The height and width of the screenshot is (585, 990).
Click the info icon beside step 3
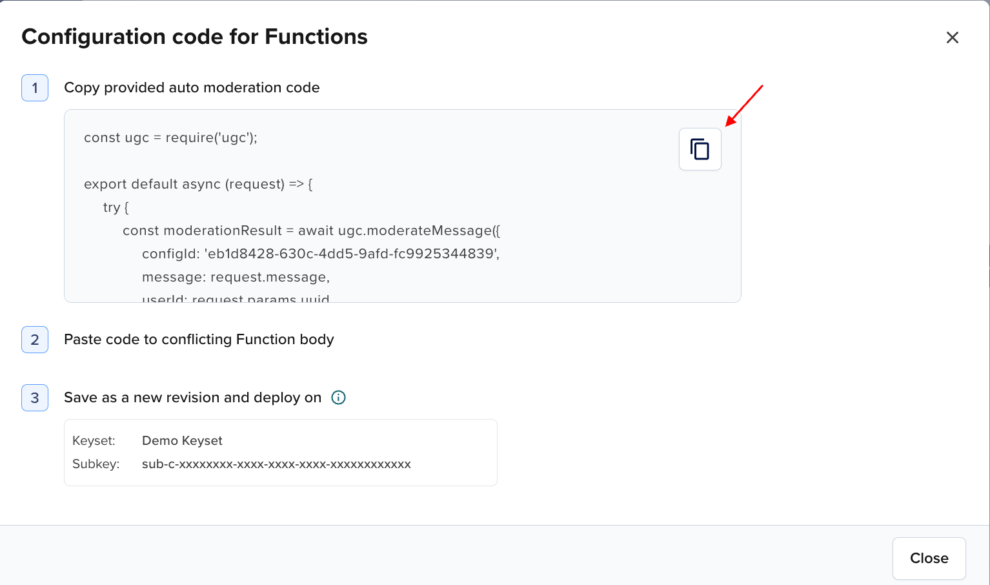338,397
